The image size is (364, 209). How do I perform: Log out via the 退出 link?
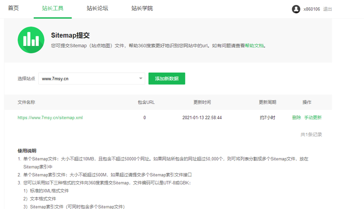pos(327,9)
